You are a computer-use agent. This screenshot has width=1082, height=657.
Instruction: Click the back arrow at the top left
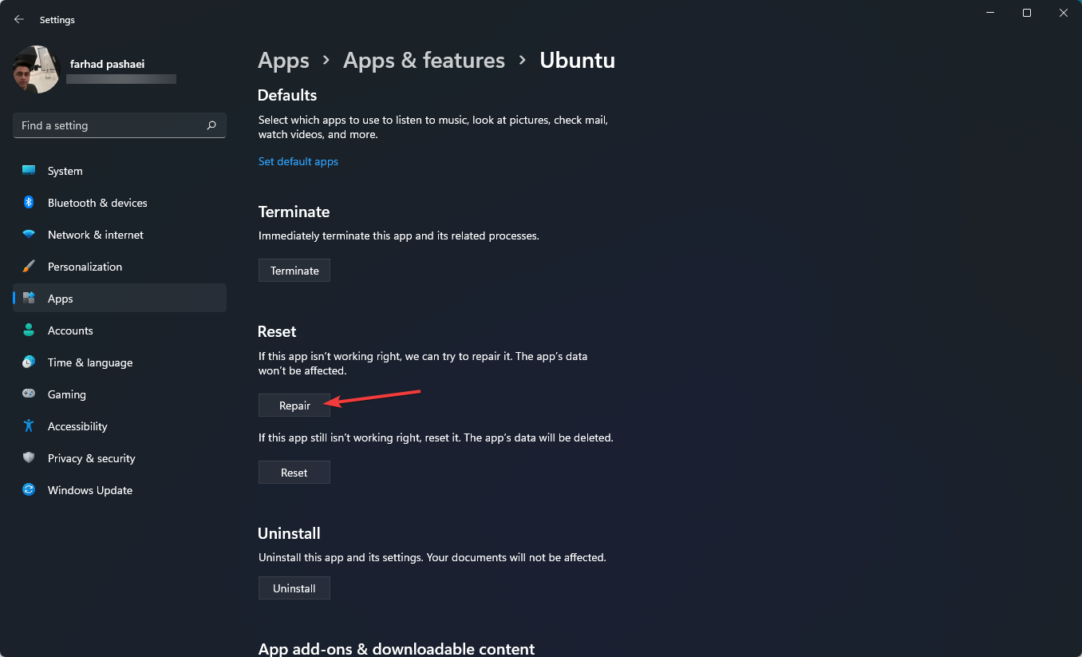tap(18, 19)
